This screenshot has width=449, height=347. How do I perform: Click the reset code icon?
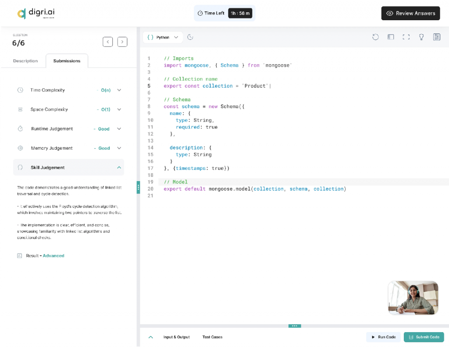coord(375,37)
